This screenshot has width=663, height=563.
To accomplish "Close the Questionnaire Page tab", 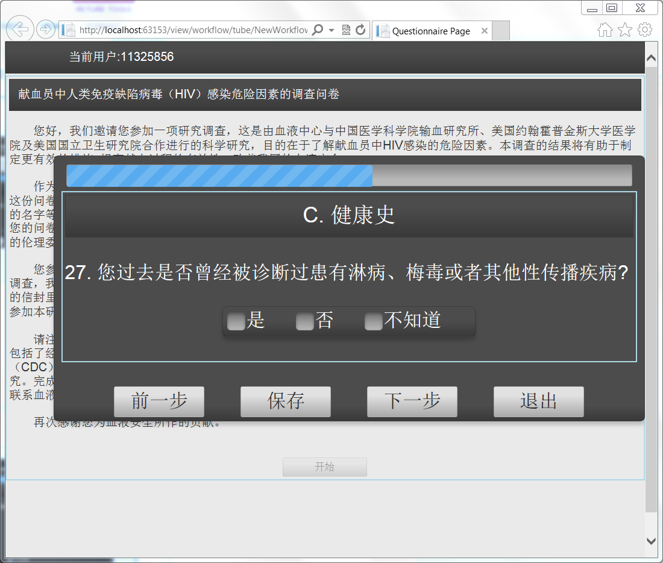I will coord(485,31).
